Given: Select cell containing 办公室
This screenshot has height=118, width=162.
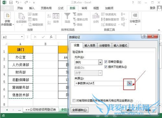Looking at the screenshot, I should point(20,57).
